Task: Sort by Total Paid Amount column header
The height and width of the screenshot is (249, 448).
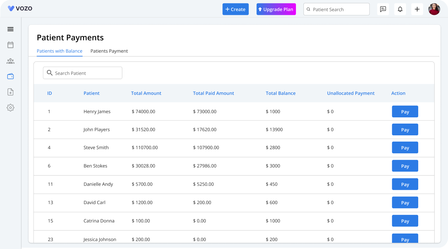Action: 213,93
